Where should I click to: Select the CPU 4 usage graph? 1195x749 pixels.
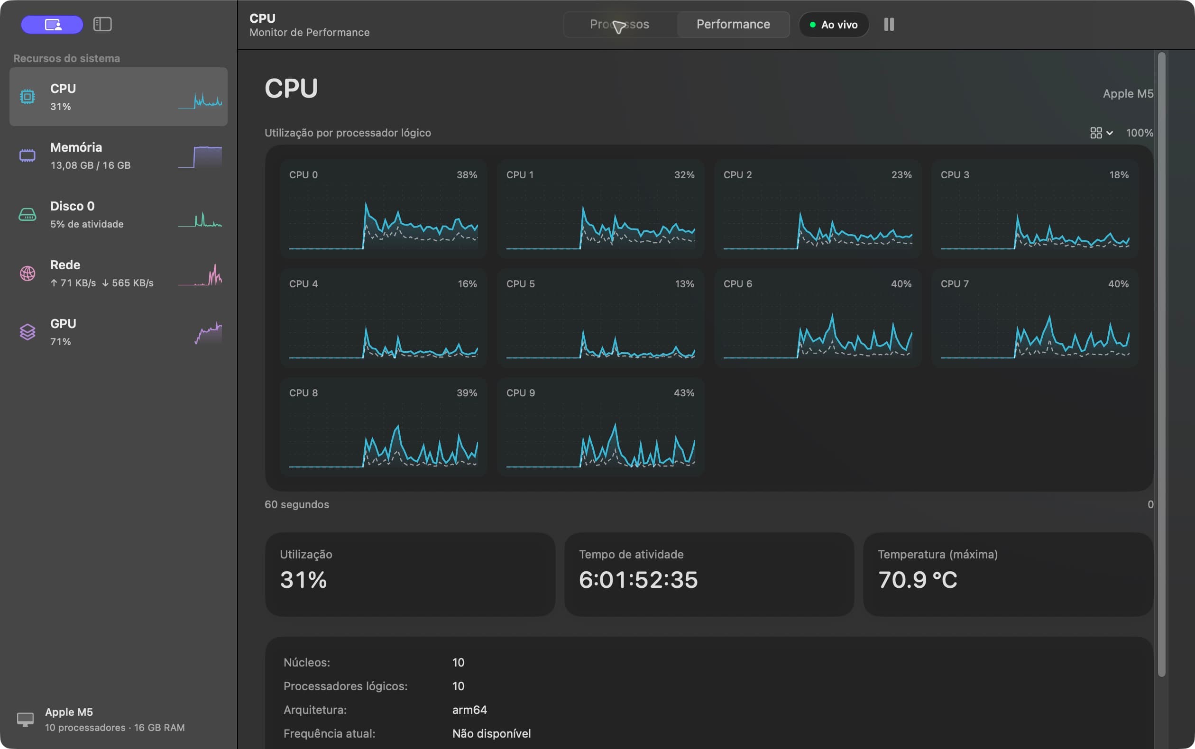point(383,318)
